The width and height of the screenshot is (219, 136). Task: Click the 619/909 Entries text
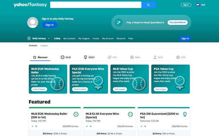(x=70, y=126)
